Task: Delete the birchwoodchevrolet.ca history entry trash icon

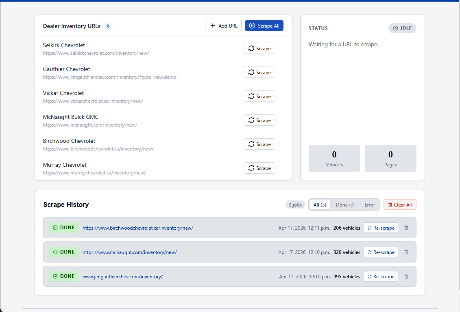Action: coord(406,228)
